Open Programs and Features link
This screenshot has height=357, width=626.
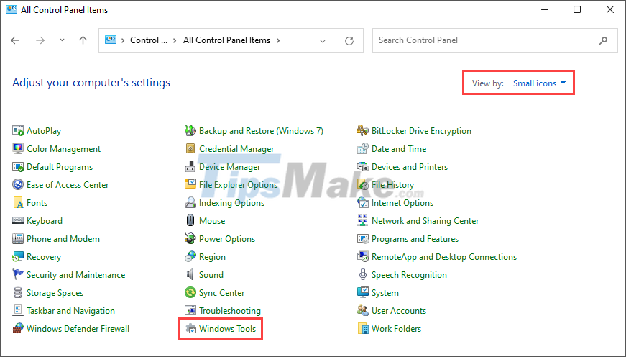(415, 239)
